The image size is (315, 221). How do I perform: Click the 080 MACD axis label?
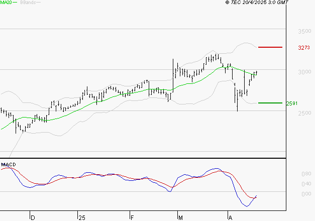[306, 174]
